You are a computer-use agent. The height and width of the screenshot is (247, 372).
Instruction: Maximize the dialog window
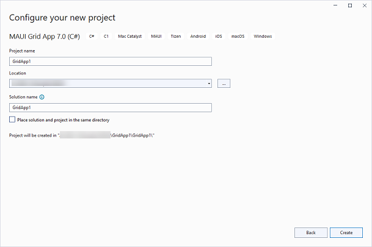pyautogui.click(x=349, y=5)
